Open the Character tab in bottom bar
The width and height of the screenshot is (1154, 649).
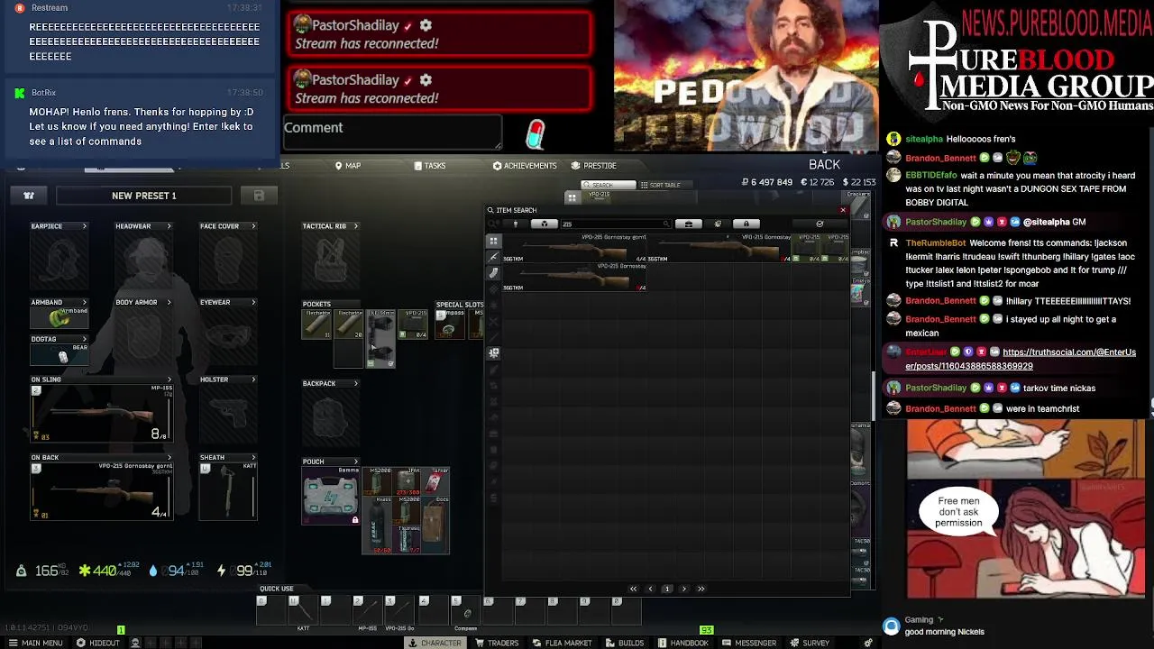[435, 643]
